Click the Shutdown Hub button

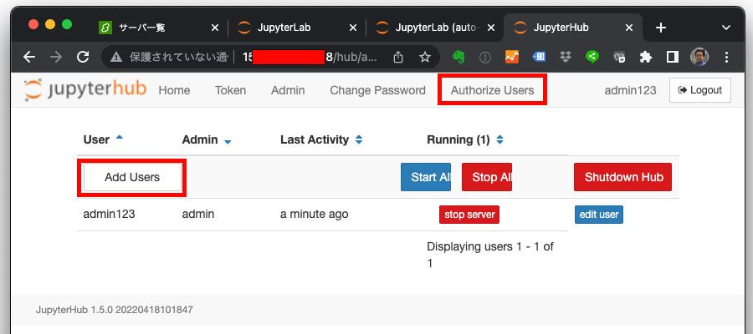point(622,177)
